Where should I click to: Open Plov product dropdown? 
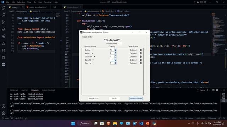[x=90, y=64]
